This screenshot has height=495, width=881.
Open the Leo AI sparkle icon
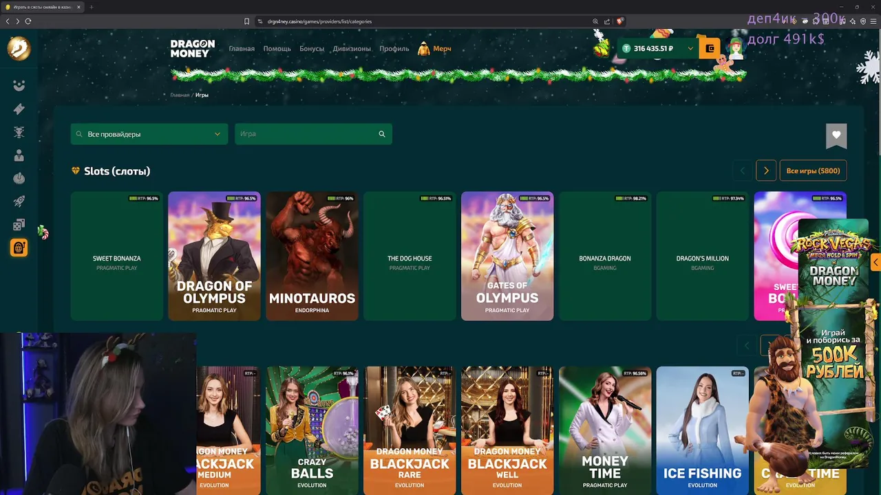pyautogui.click(x=853, y=21)
